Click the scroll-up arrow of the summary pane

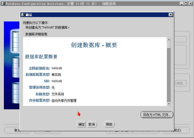(169, 39)
